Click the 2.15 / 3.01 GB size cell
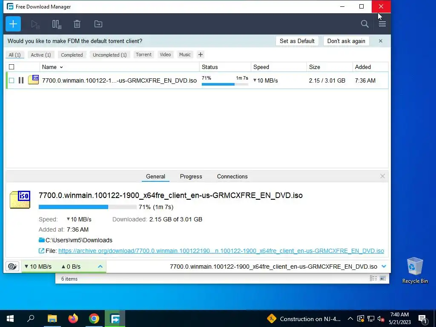The width and height of the screenshot is (436, 327). (x=327, y=80)
